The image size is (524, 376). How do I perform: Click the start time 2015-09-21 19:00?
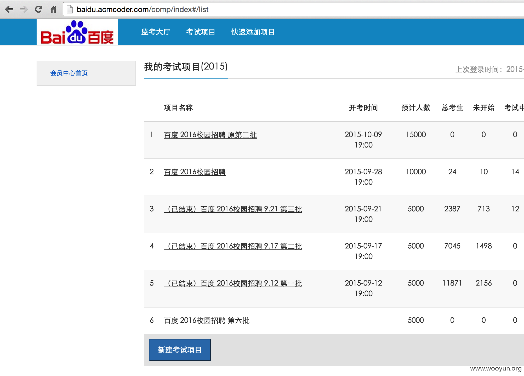tap(363, 214)
